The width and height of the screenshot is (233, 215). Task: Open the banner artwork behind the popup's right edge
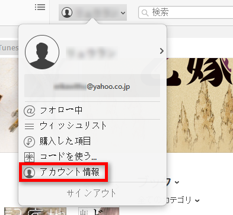click(x=200, y=105)
